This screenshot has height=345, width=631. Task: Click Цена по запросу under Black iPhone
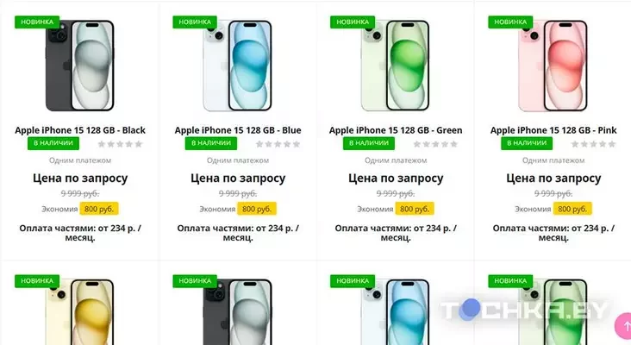(x=80, y=178)
